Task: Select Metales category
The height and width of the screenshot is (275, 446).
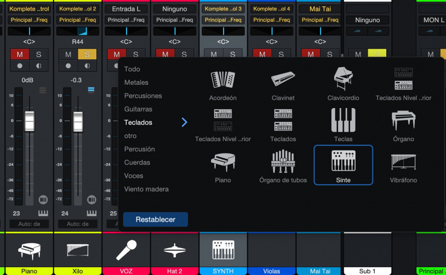Action: pyautogui.click(x=136, y=82)
